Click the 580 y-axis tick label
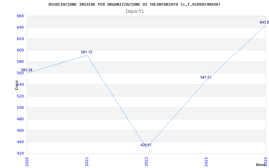Viewport: 269px width, 168px height. (20, 62)
